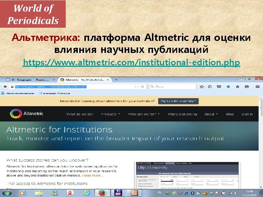Switch to Firefox on the taskbar
The height and width of the screenshot is (197, 263).
(102, 193)
